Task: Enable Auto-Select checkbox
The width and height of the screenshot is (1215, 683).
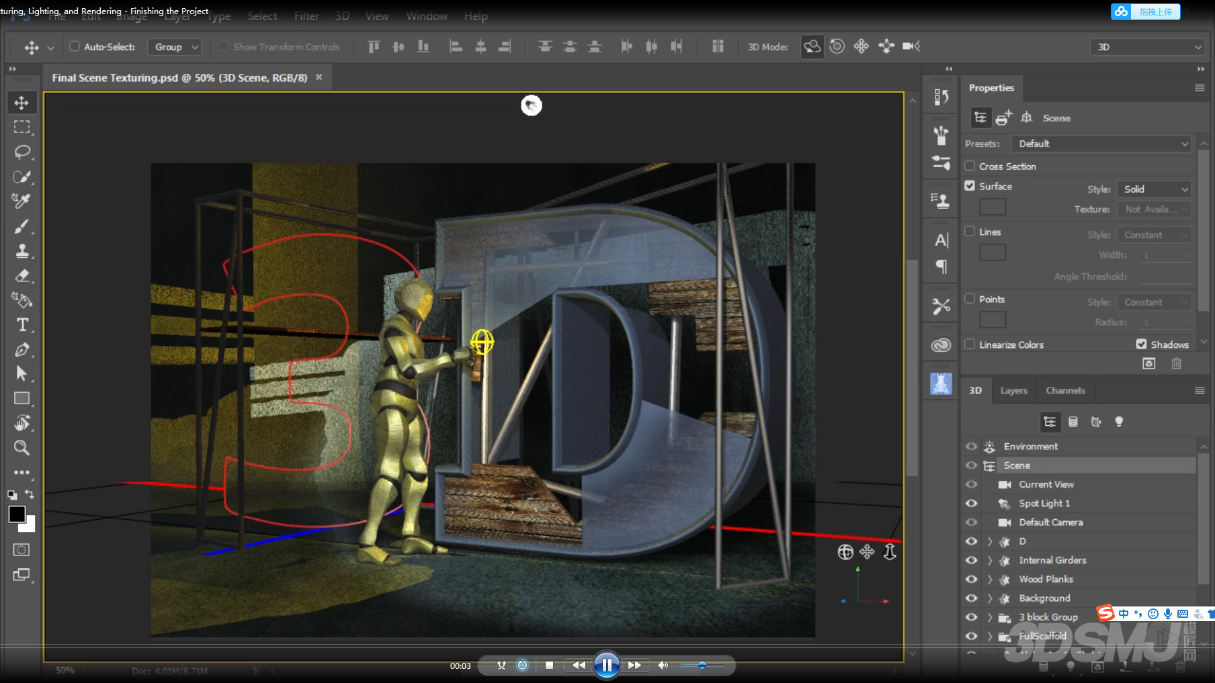Action: pos(75,46)
